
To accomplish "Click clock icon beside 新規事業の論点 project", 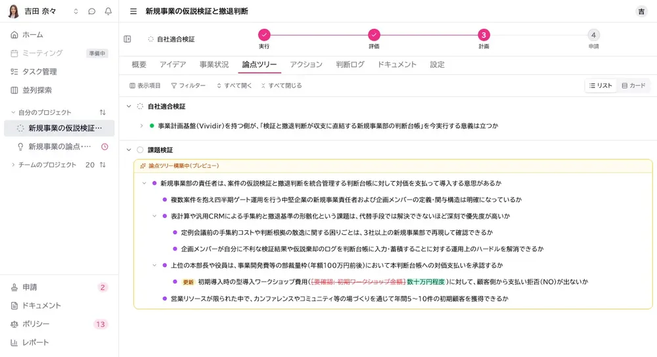I will pyautogui.click(x=104, y=146).
